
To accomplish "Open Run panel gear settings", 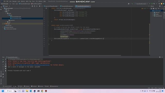I will pyautogui.click(x=160, y=57).
